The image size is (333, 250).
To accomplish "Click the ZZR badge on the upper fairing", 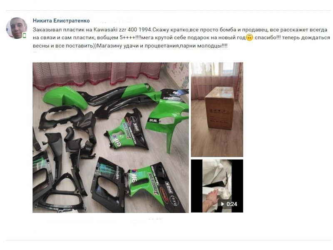I will click(x=154, y=120).
